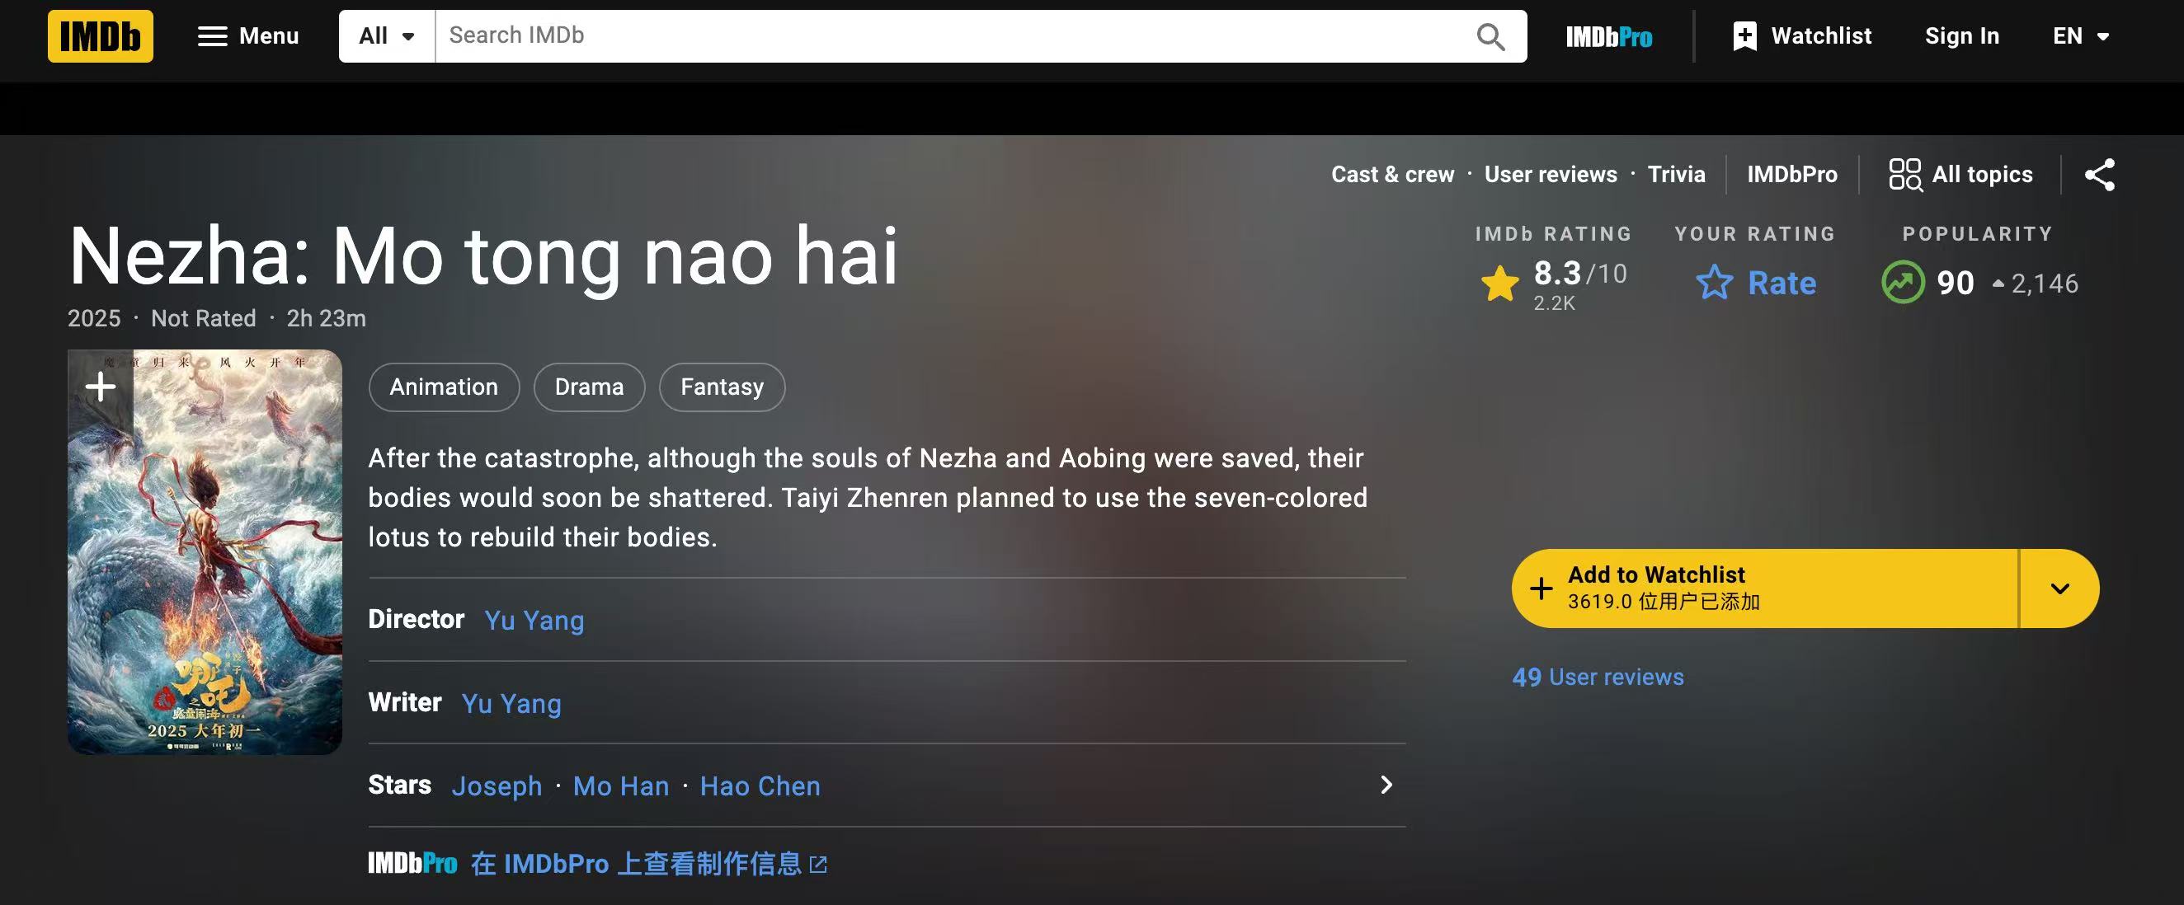Click the share icon
This screenshot has width=2184, height=905.
coord(2100,175)
